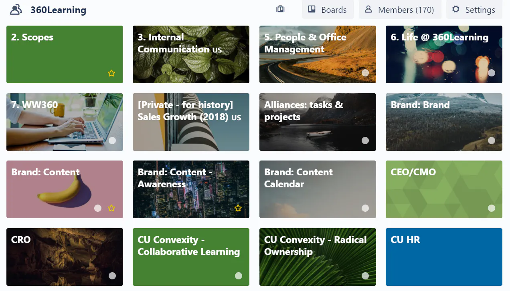Open the 5. People & Office Management board
The height and width of the screenshot is (291, 510).
point(318,54)
